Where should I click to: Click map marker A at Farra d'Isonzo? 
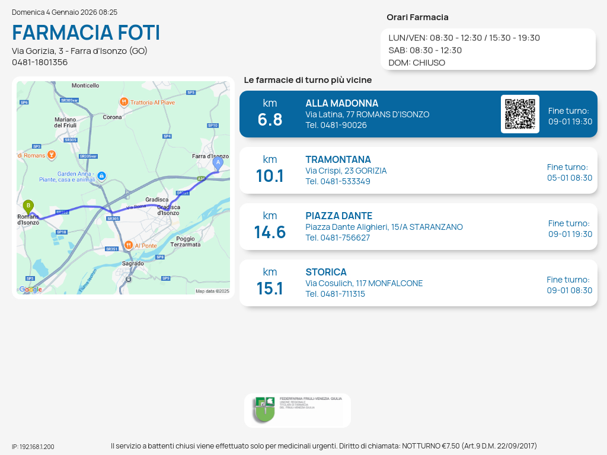pos(218,163)
